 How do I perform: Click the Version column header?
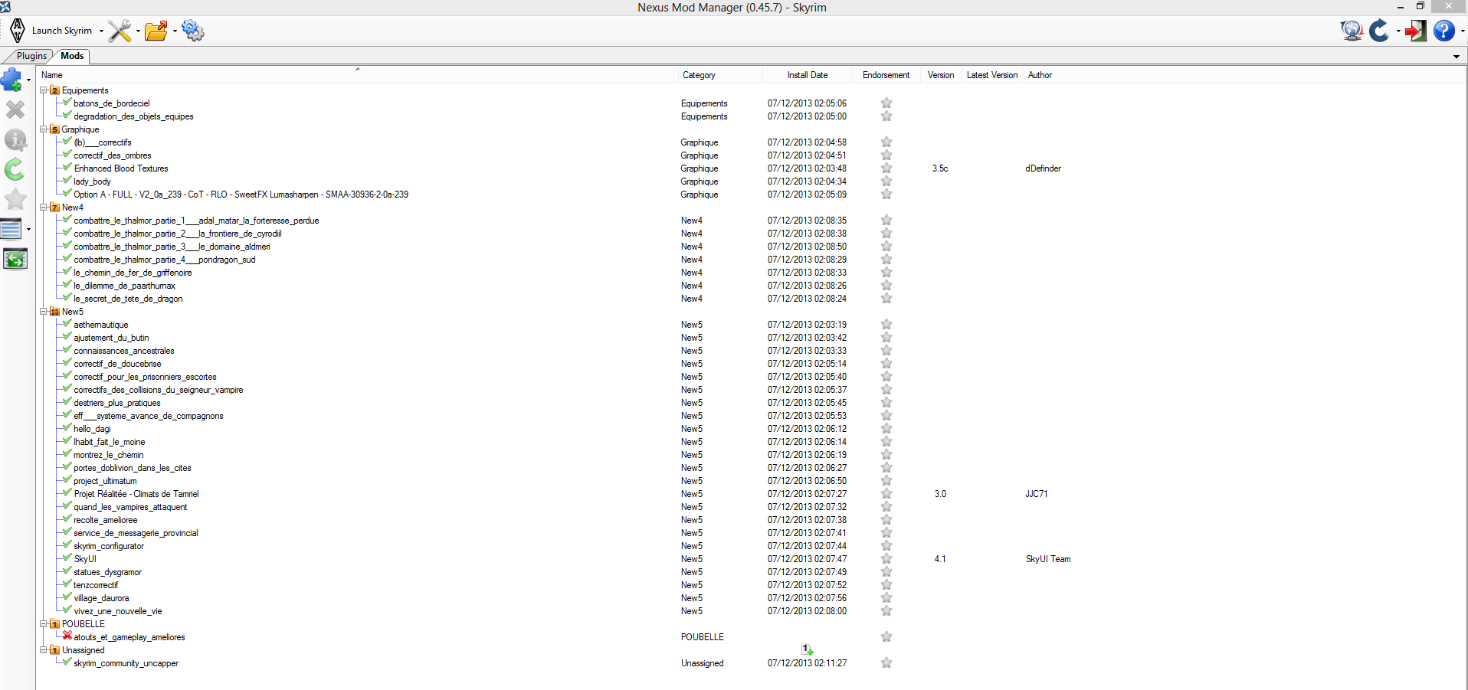click(941, 75)
